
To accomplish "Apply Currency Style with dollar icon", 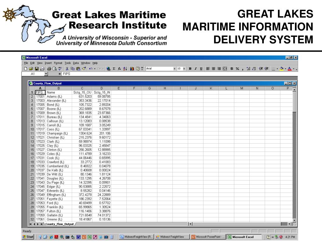I will pyautogui.click(x=232, y=69).
